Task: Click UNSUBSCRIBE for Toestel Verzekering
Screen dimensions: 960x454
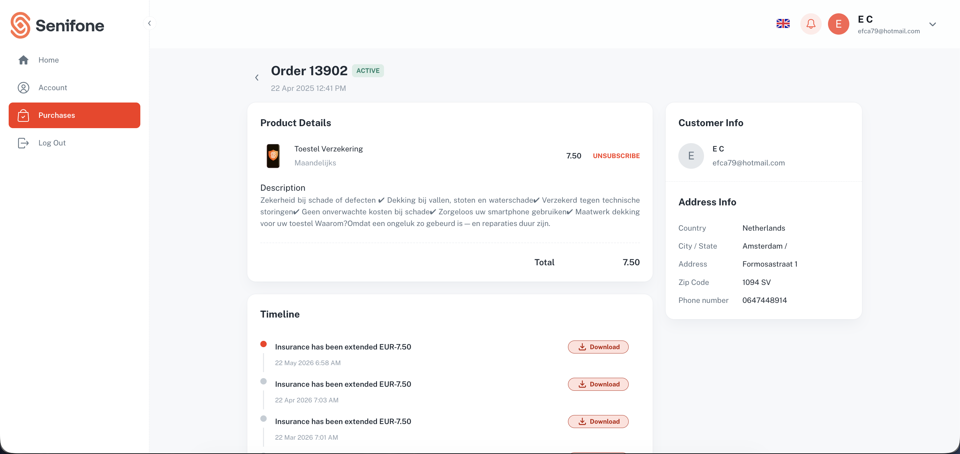Action: [x=616, y=156]
